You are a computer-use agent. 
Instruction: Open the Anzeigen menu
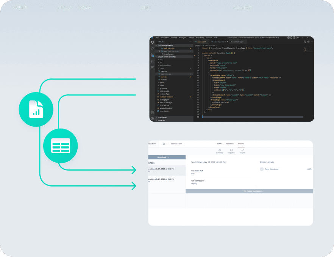tap(183, 38)
